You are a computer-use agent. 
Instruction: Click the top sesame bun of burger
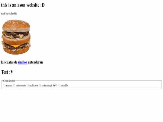point(16,26)
